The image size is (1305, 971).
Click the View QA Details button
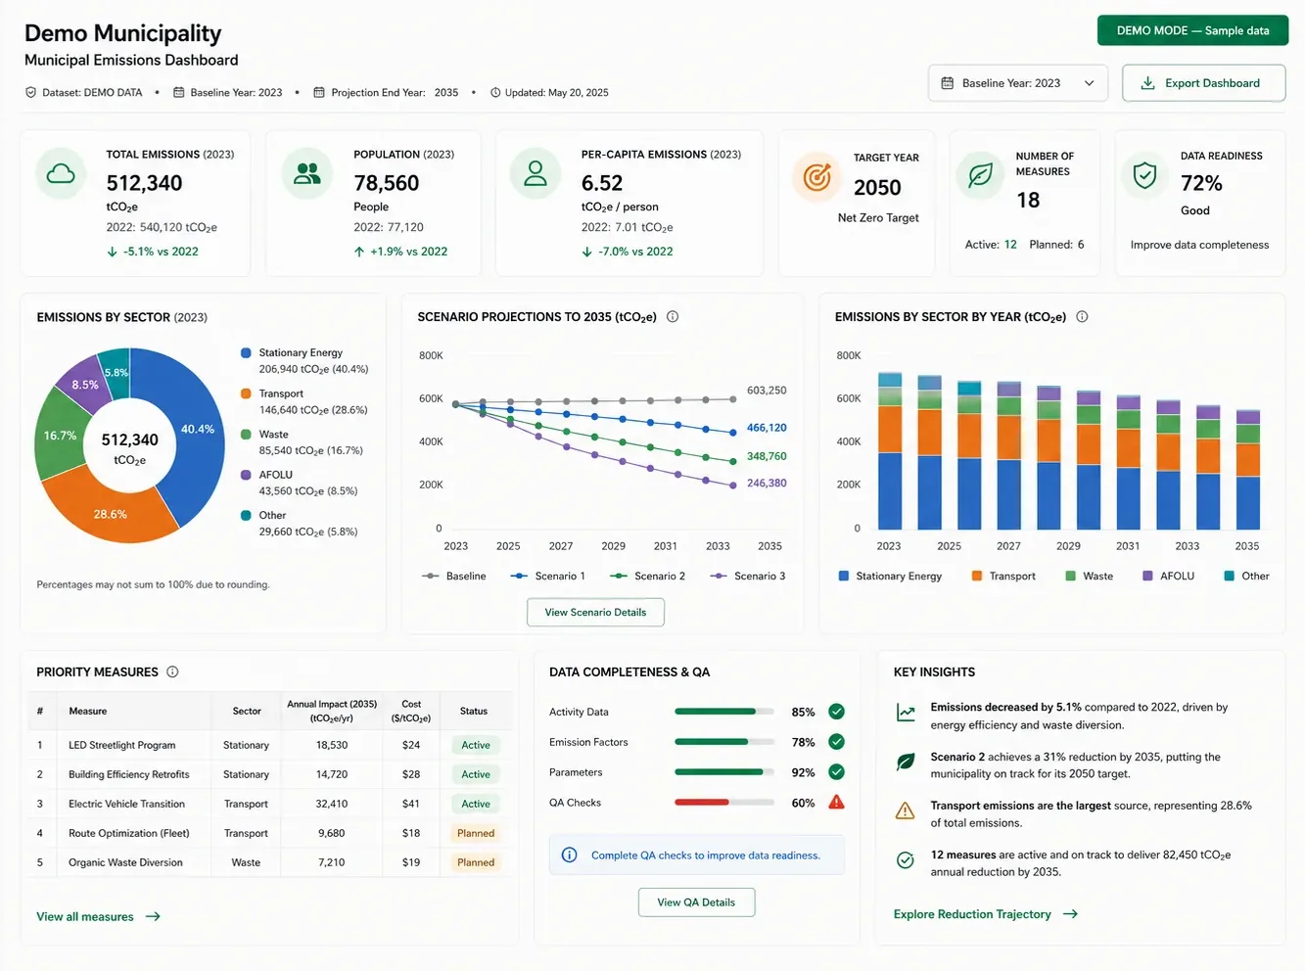696,902
